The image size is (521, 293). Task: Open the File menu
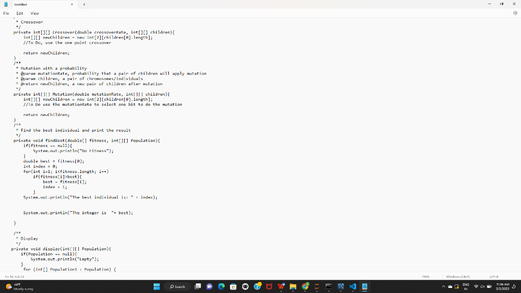coord(6,13)
